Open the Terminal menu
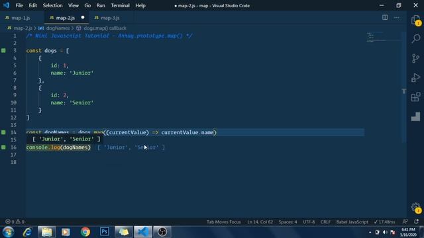 point(120,5)
